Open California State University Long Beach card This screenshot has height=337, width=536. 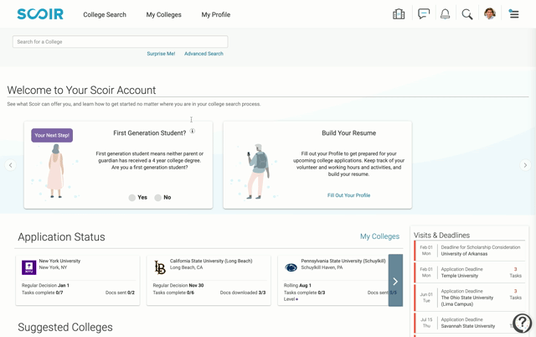coord(209,280)
